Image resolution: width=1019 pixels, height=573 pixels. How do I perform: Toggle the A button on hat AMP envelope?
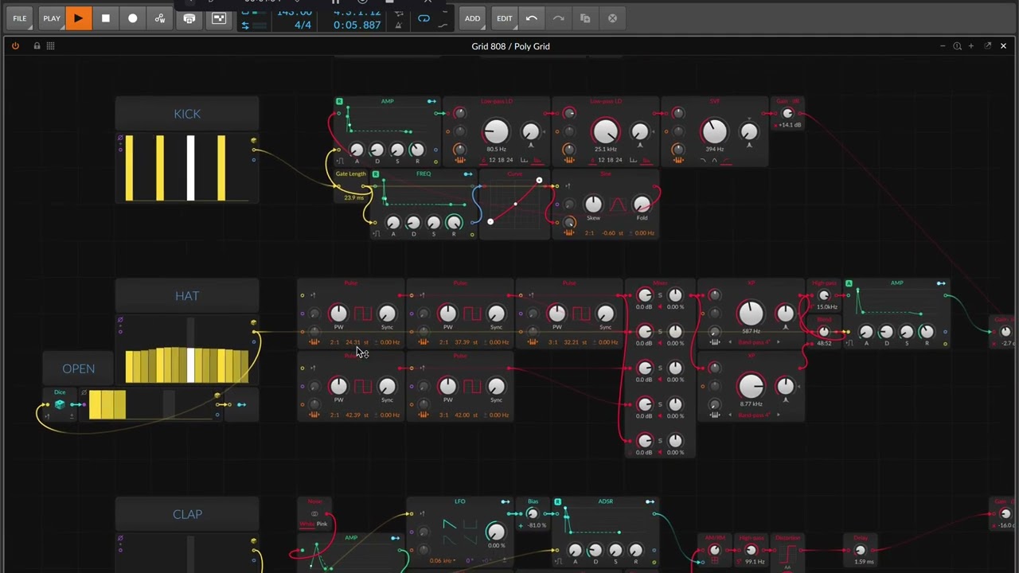[849, 283]
